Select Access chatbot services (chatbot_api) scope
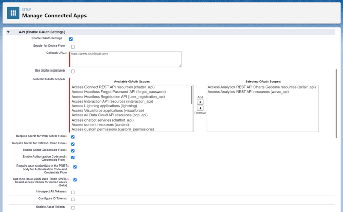The height and width of the screenshot is (212, 343). (102, 120)
